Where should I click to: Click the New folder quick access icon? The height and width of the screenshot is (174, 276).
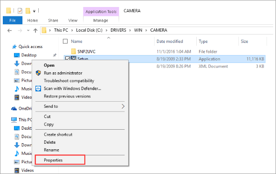tap(28, 11)
